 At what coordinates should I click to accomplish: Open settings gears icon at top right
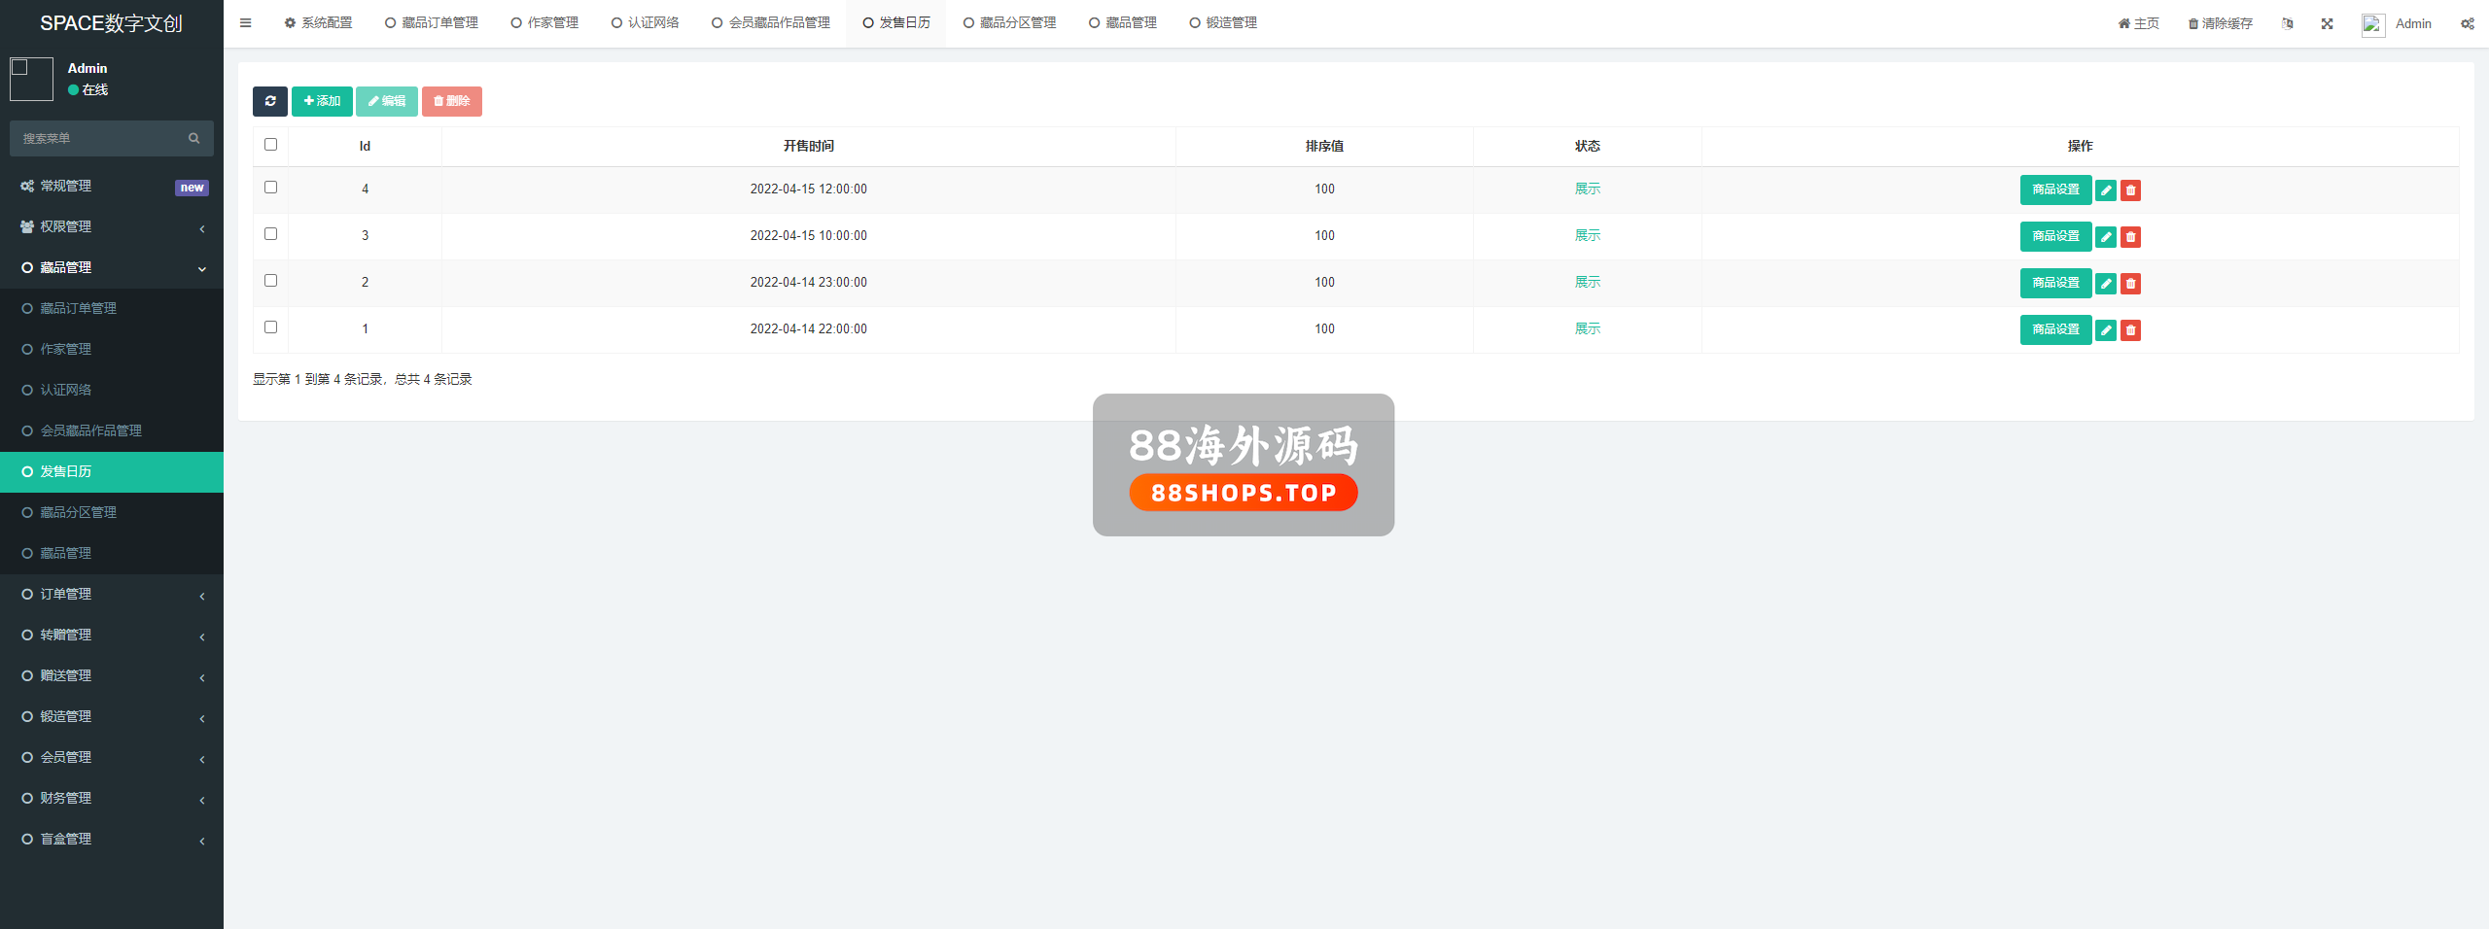[x=2467, y=24]
